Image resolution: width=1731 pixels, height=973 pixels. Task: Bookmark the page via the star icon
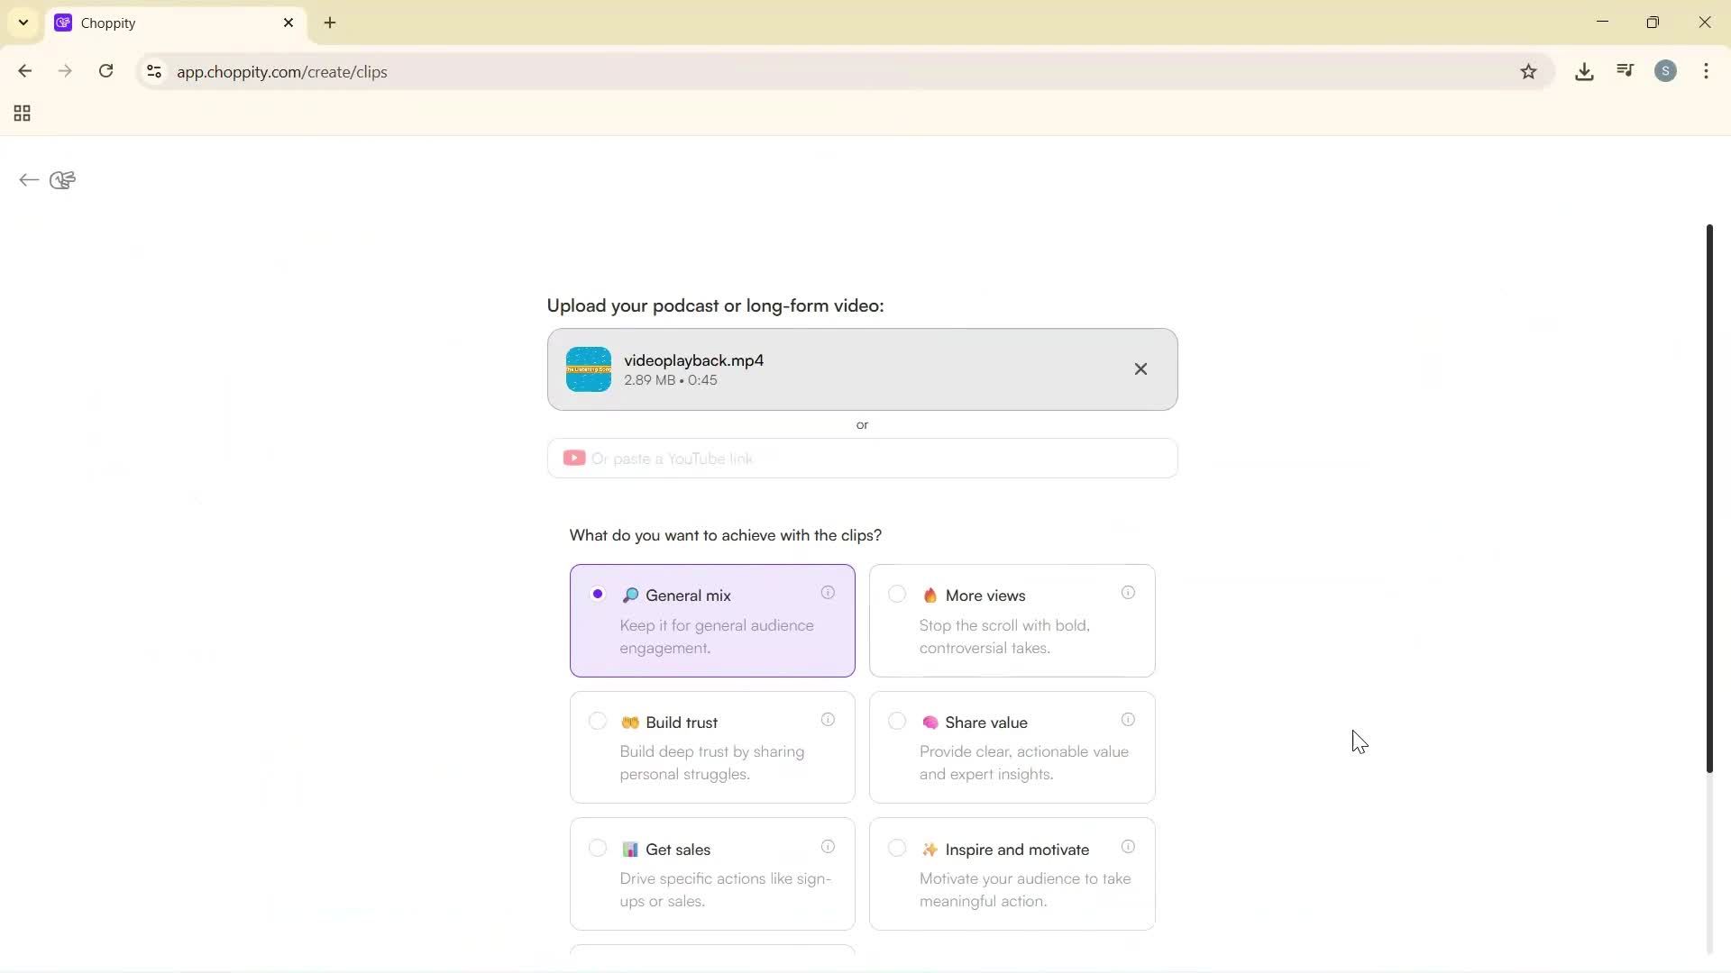(1529, 71)
